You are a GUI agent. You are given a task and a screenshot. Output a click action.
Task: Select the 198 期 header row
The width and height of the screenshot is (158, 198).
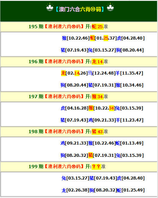79,132
